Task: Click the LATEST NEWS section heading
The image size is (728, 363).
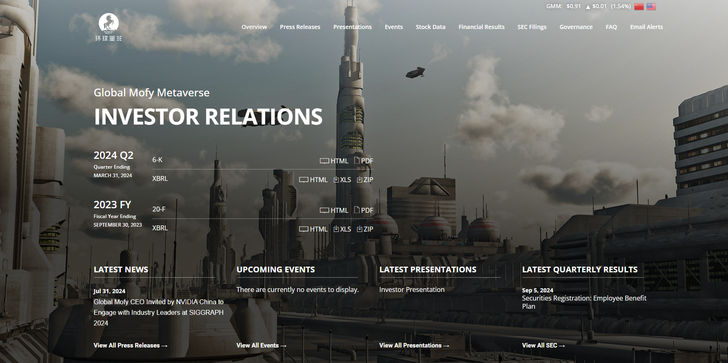Action: tap(121, 269)
